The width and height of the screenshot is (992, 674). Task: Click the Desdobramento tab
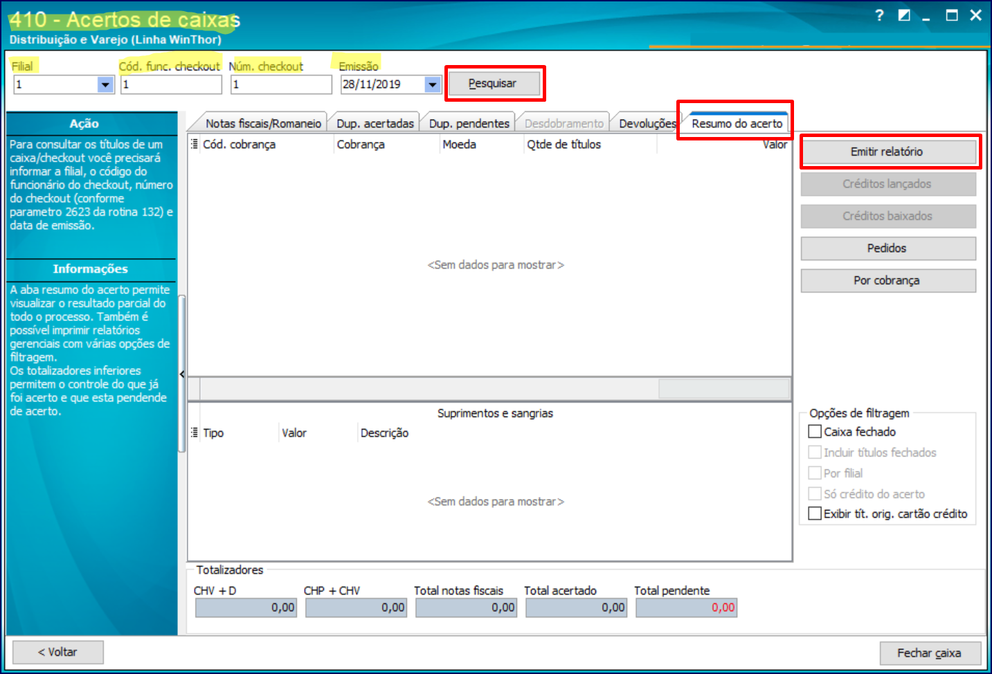[x=564, y=123]
